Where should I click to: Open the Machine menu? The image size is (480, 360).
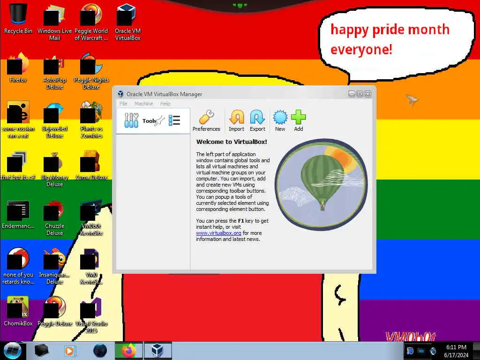pos(143,104)
